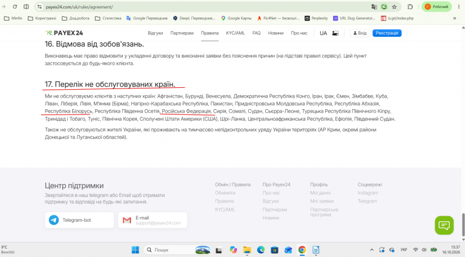
Task: Open Про нас in top navigation
Action: (x=299, y=33)
